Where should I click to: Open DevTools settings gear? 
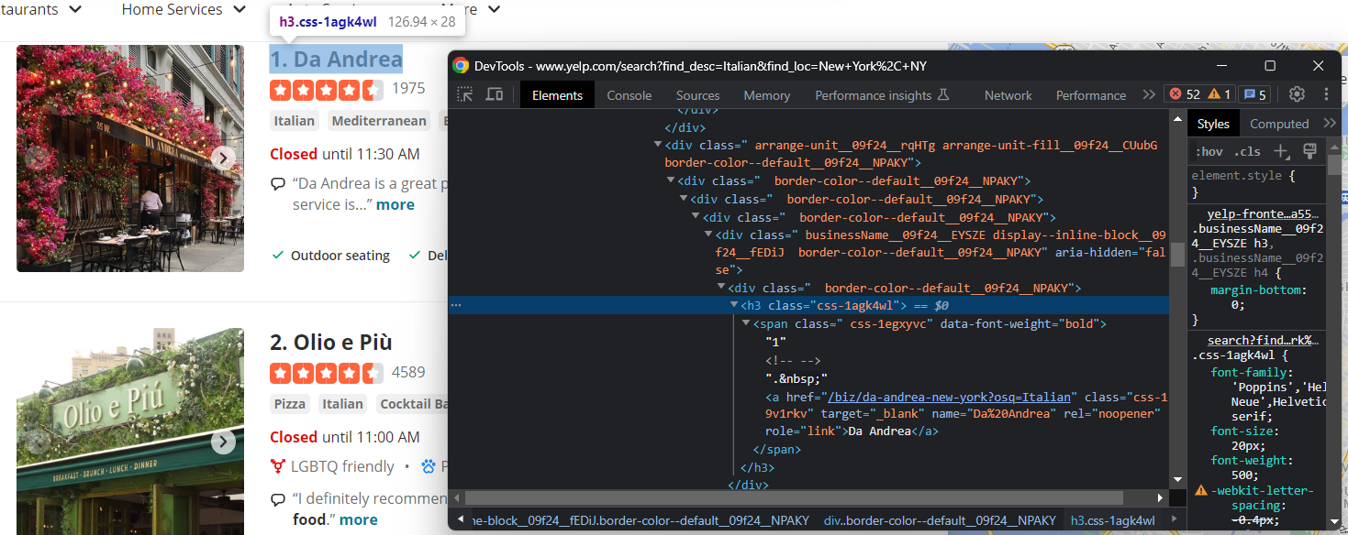[1297, 94]
